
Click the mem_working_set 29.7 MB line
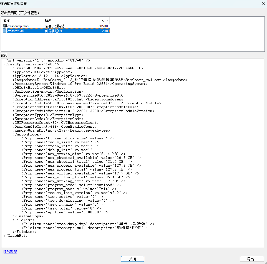tap(73, 181)
